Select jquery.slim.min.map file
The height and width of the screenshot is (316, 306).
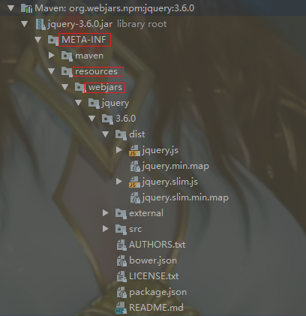coord(185,197)
